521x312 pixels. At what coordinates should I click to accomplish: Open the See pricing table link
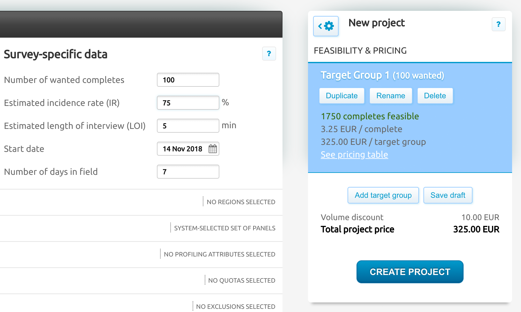point(354,155)
